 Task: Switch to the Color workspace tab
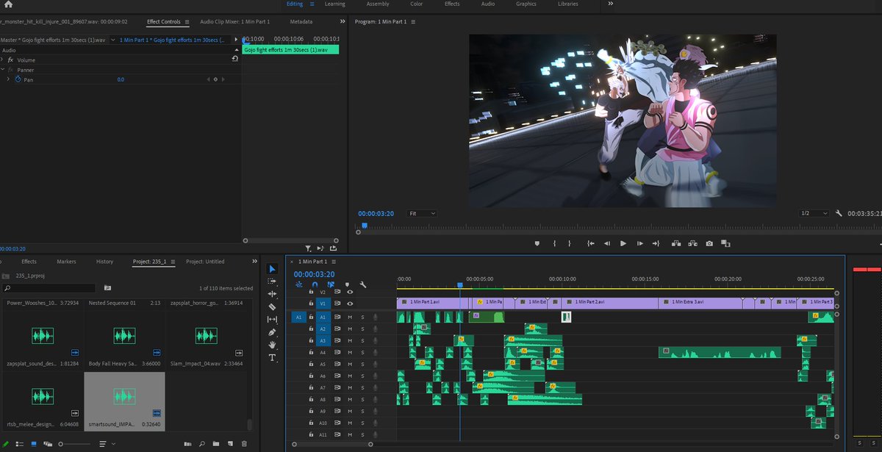[x=416, y=4]
